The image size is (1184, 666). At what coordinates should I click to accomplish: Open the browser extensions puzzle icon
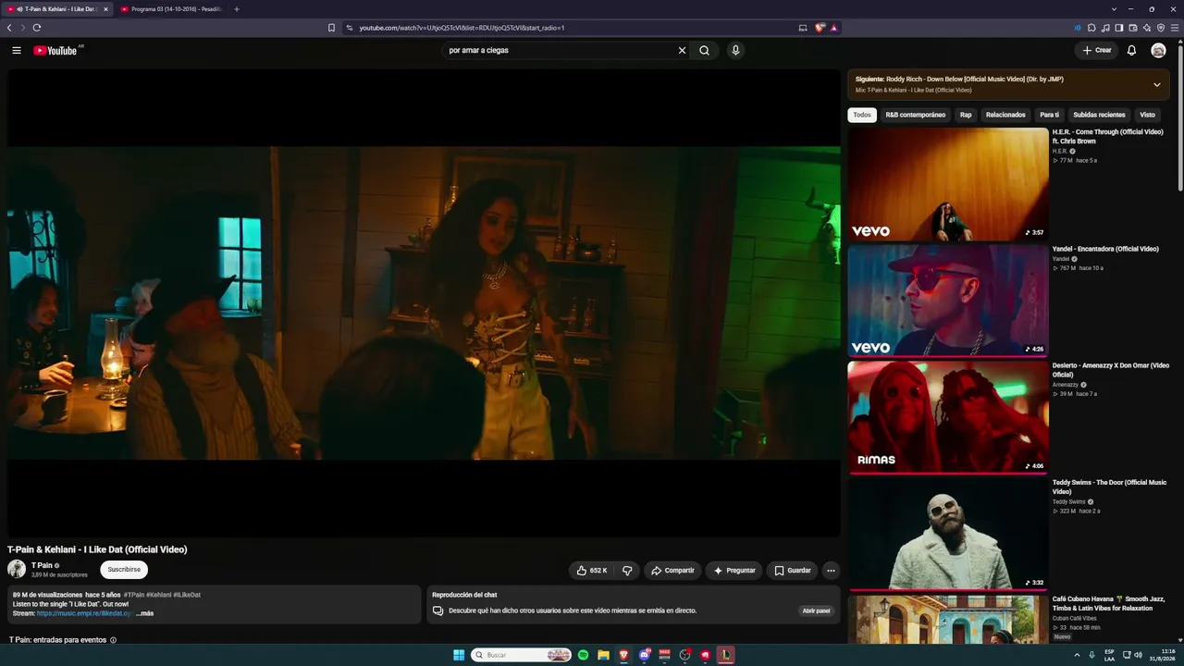[x=1091, y=28]
